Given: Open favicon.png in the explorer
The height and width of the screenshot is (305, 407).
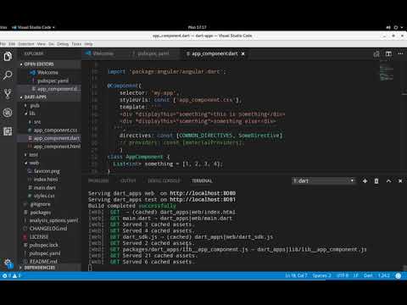Looking at the screenshot, I should coord(47,171).
